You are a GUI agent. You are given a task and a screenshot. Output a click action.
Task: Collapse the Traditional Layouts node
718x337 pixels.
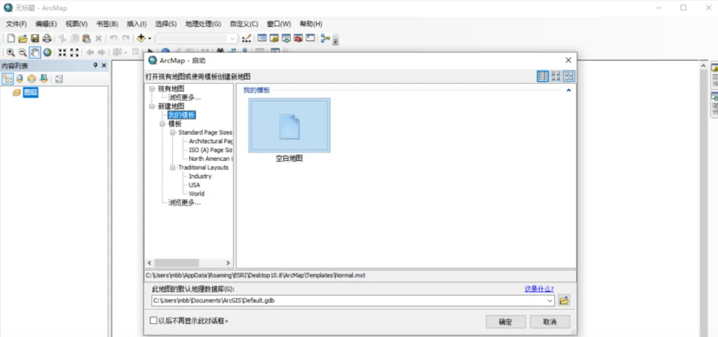[x=173, y=168]
